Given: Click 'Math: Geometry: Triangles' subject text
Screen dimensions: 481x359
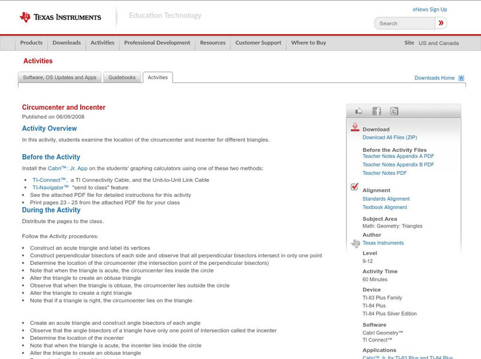Looking at the screenshot, I should point(393,226).
